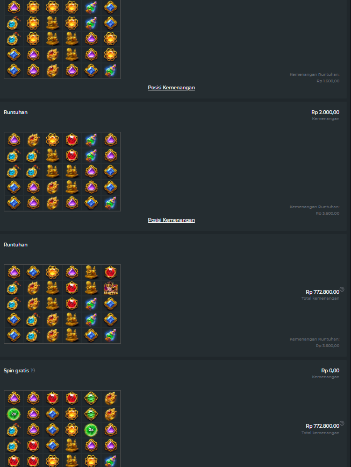Open Posisi Kemenangan link below Rp 1.600,00 grid
Viewport: 351px width, 467px height.
click(171, 88)
